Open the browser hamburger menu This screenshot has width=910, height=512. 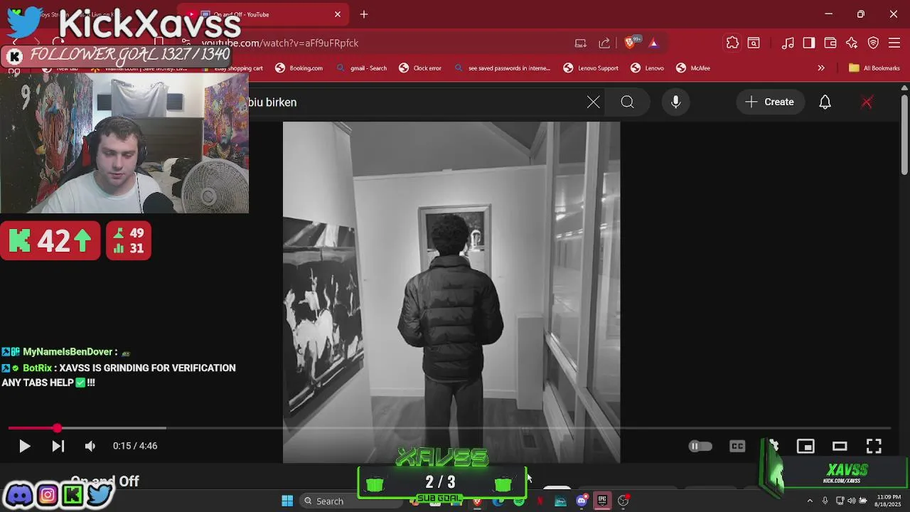coord(894,43)
